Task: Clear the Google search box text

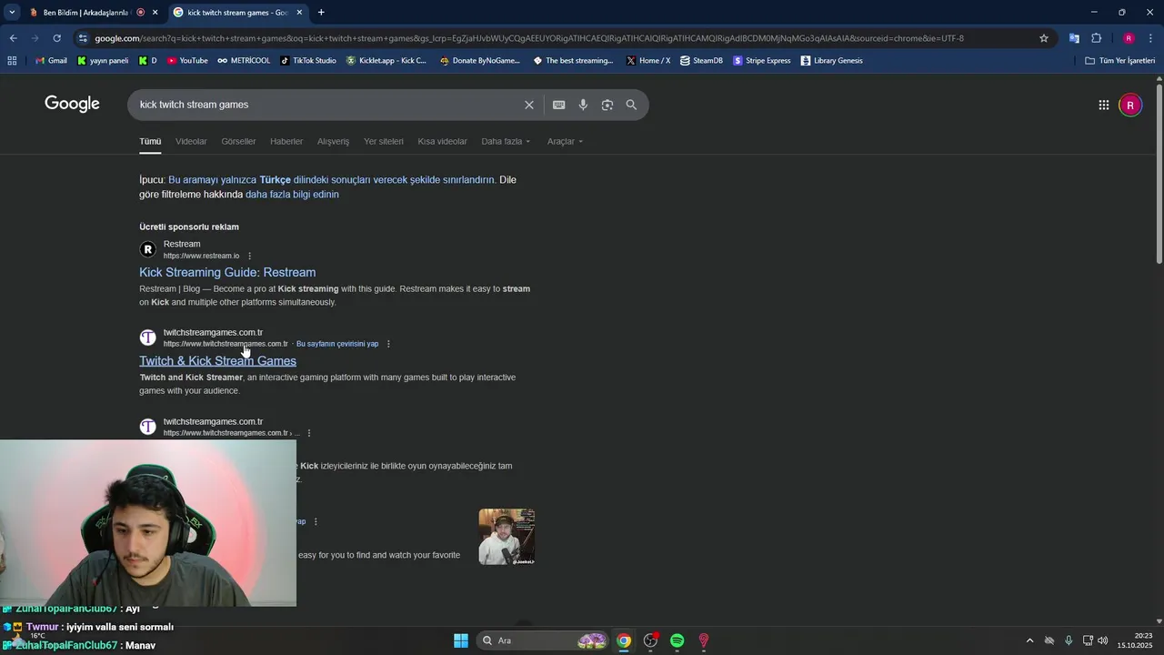Action: point(528,105)
